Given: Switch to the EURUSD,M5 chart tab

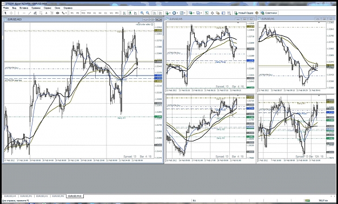Looking at the screenshot, I should click(x=58, y=196).
